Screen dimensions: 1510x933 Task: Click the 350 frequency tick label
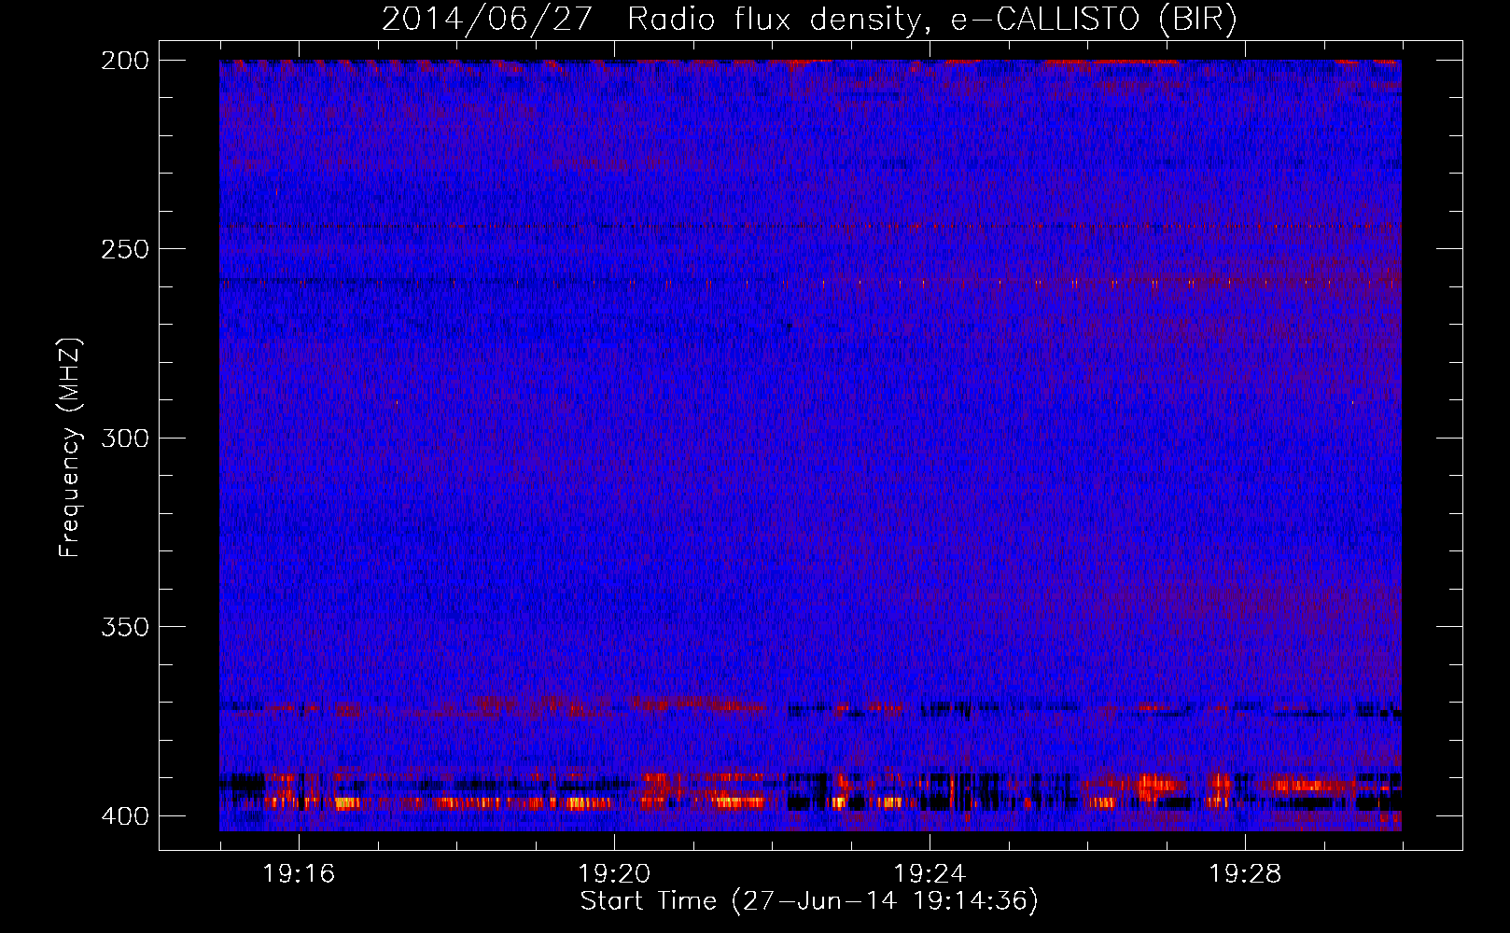pyautogui.click(x=124, y=626)
